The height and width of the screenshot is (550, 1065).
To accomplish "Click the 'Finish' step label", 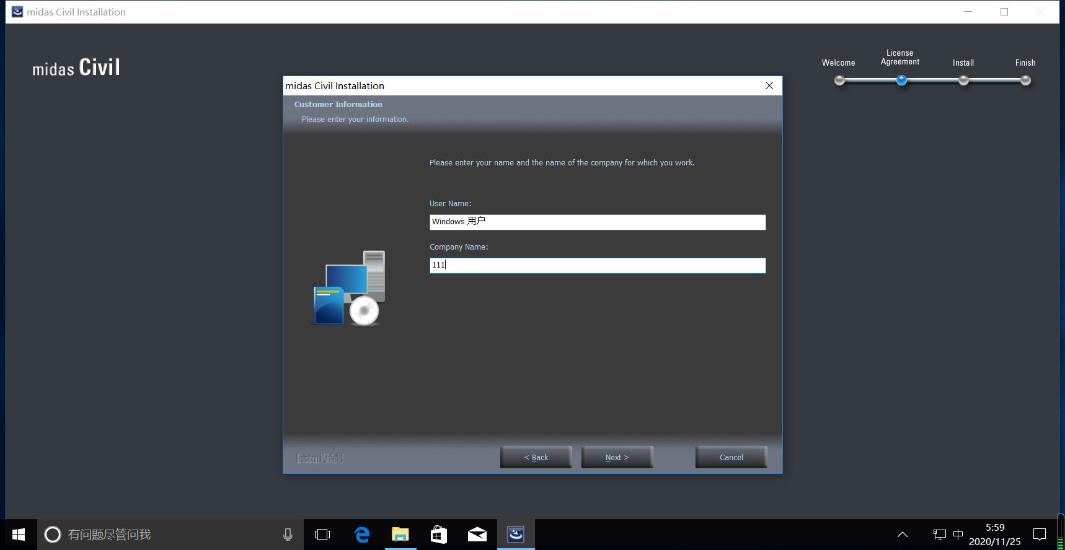I will click(x=1025, y=63).
